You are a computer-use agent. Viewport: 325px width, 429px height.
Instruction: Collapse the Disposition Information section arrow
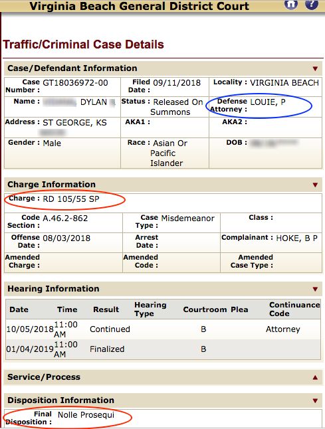click(315, 401)
